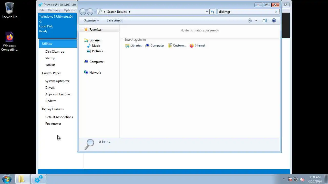Screen dimensions: 328x184
Task: Open Drivers in Dism++ sidebar
Action: (x=50, y=88)
